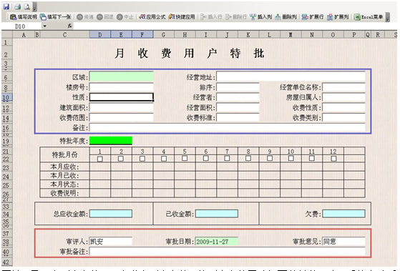Viewport: 400px width, 271px height.
Task: Check month 12 checkbox
Action: click(x=333, y=159)
